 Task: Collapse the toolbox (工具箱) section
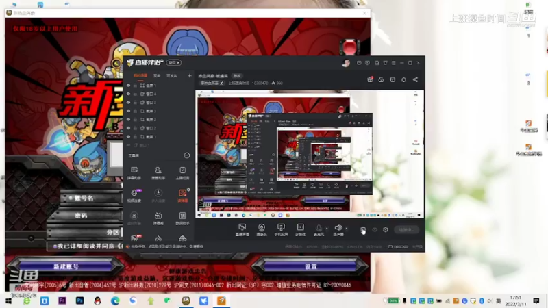[186, 155]
